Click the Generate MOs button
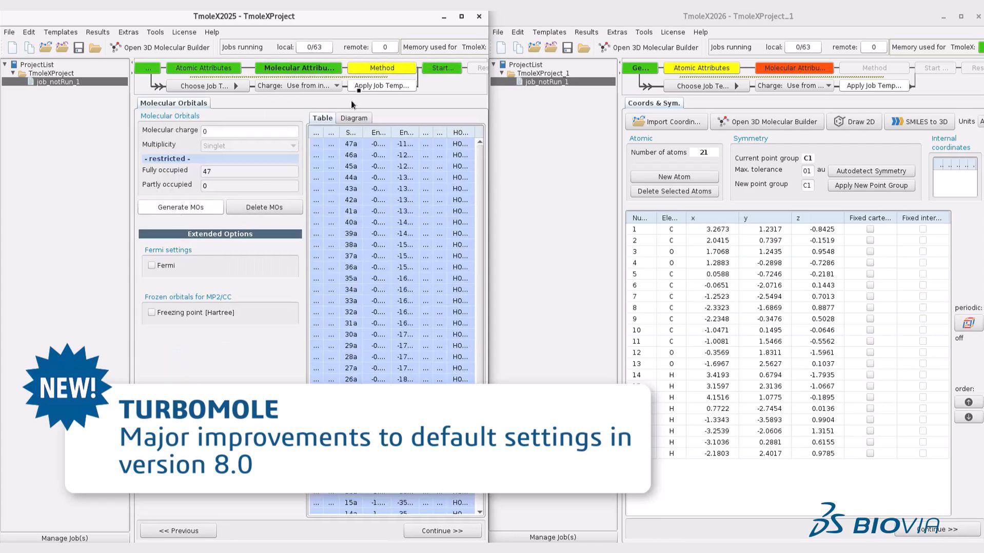This screenshot has width=984, height=553. pyautogui.click(x=181, y=207)
